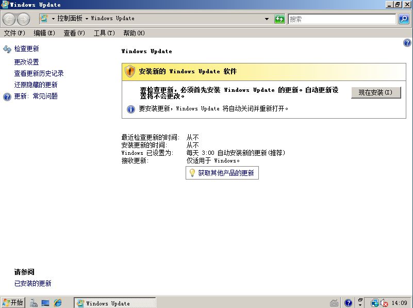Click 获取其他产品的更新 link
413x308 pixels.
[226, 173]
